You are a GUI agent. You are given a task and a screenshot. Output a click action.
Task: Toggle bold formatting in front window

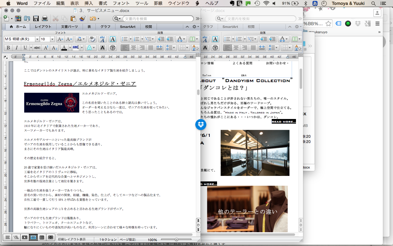click(x=8, y=48)
